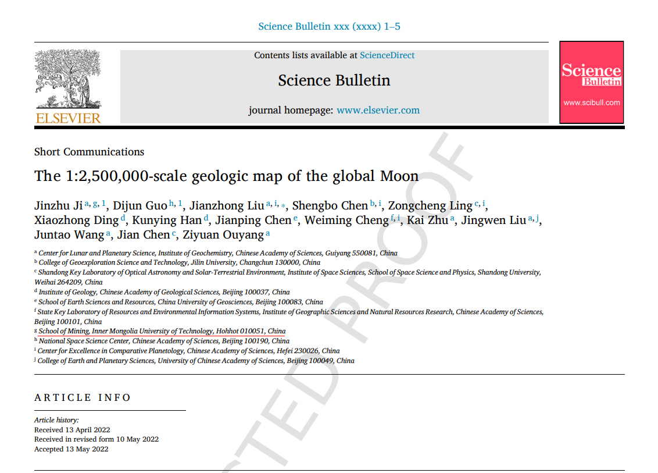The image size is (658, 473).
Task: Open the www.elsevier.com journal homepage link
Action: (378, 110)
